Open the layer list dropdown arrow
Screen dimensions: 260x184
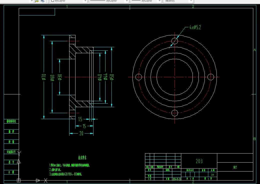pos(31,1)
